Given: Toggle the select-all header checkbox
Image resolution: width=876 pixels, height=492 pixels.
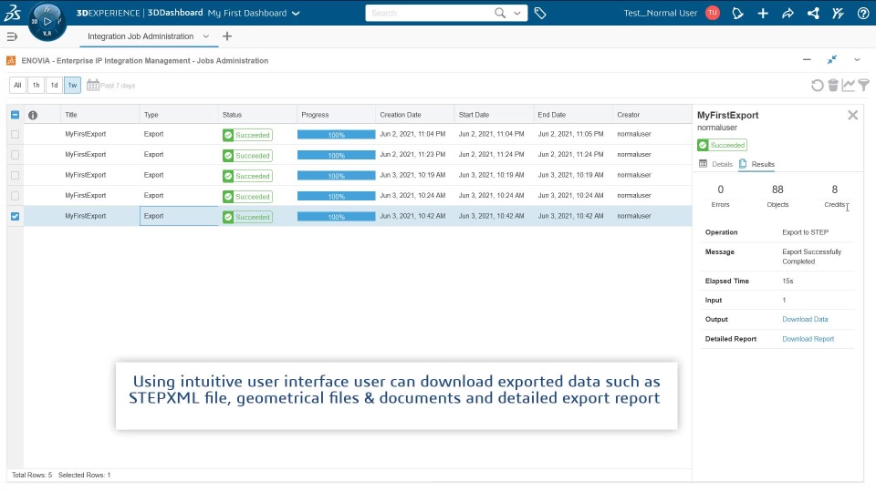Looking at the screenshot, I should click(16, 115).
